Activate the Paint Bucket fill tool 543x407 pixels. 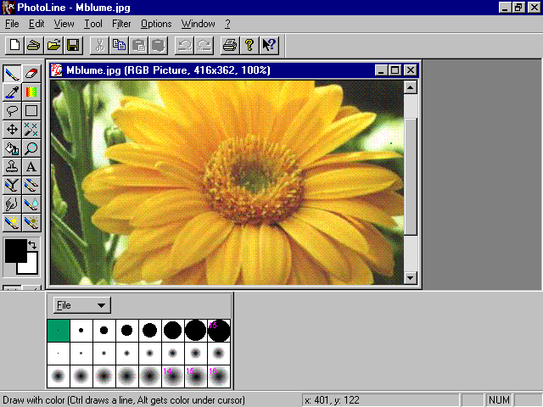point(13,148)
